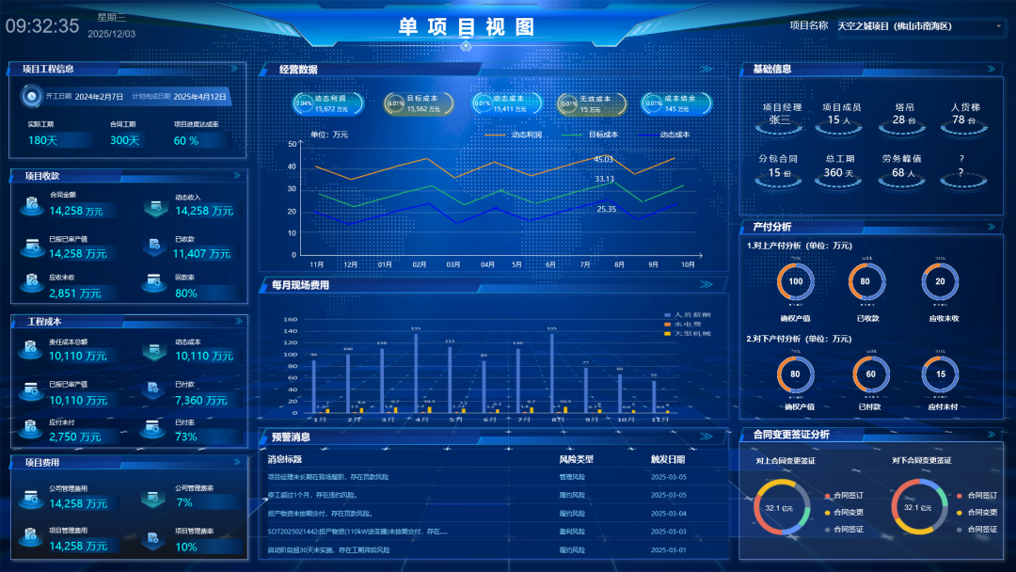Expand the 工程成本 panel arrow

pyautogui.click(x=239, y=322)
